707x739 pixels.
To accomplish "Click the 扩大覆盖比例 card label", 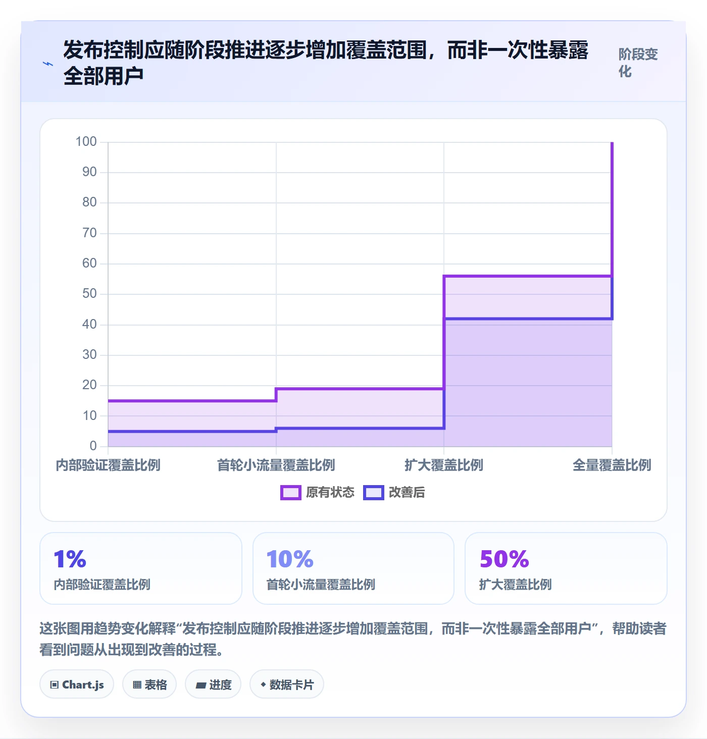I will coord(515,585).
